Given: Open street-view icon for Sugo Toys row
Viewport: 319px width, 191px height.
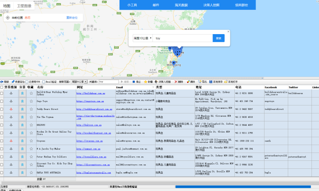Looking at the screenshot, I should coord(23,101).
